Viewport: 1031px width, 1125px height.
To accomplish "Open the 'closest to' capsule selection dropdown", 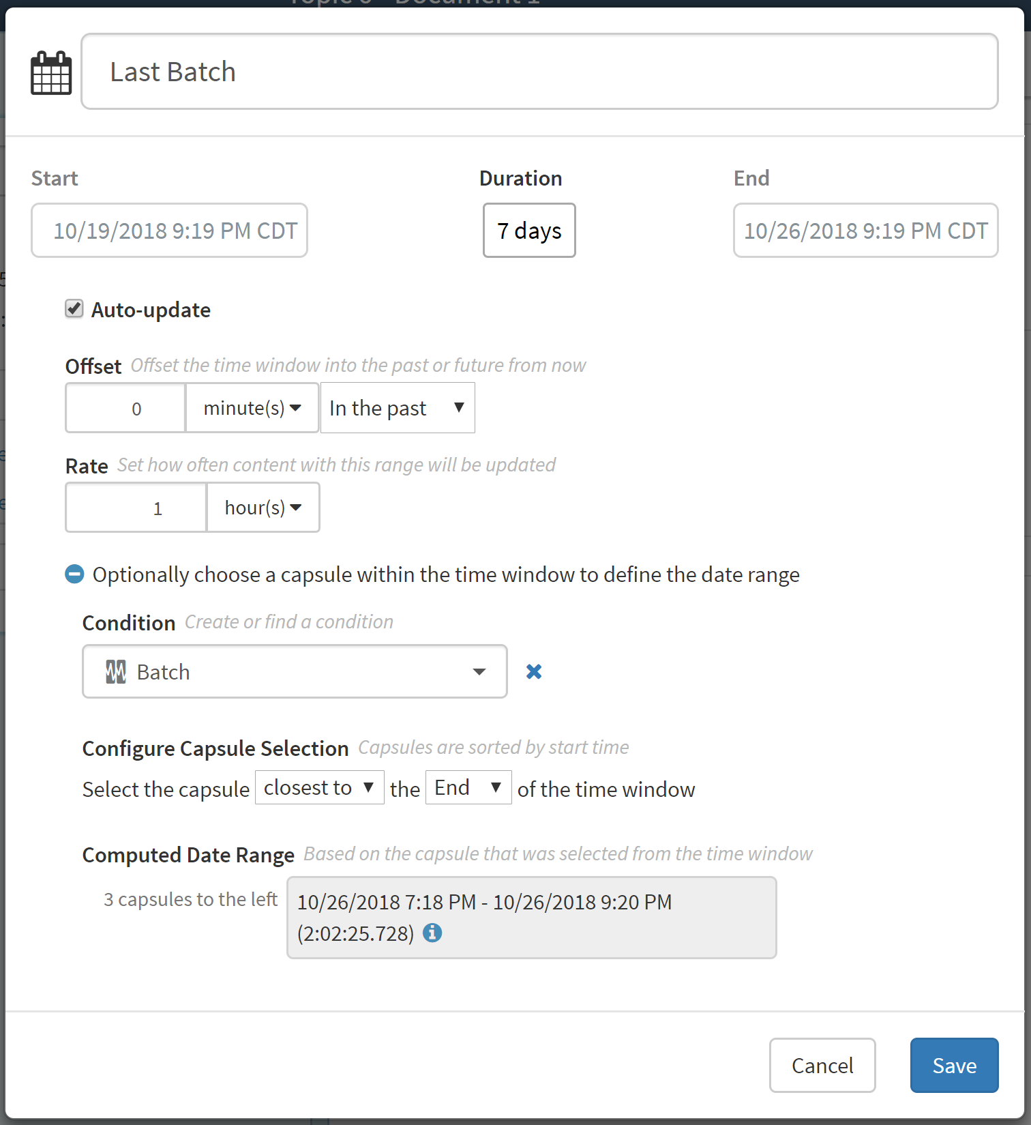I will [319, 788].
